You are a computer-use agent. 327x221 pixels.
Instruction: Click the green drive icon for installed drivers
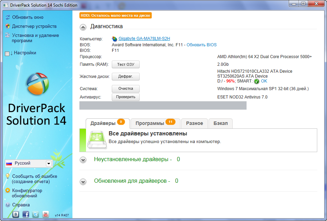[97, 140]
